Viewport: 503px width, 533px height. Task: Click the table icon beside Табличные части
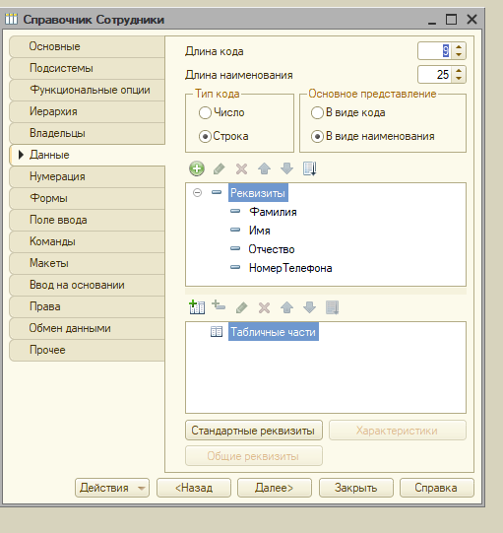tap(217, 331)
